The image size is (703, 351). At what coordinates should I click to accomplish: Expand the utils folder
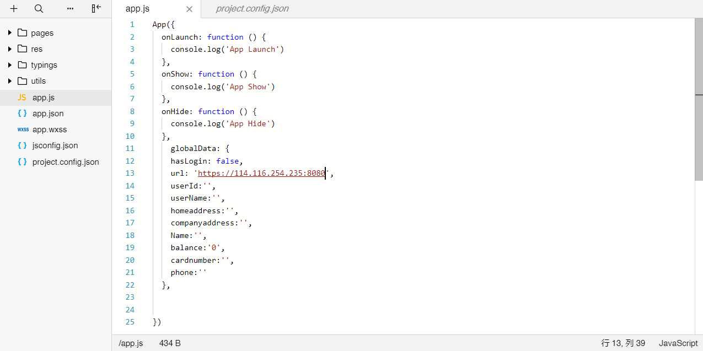tap(10, 81)
